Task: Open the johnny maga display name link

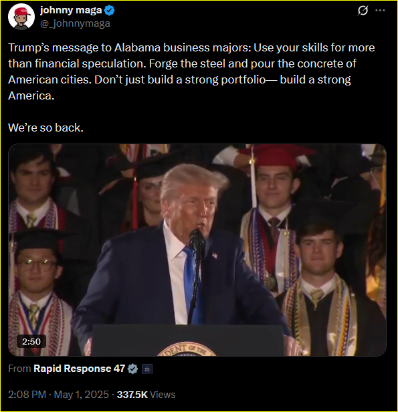Action: pos(71,10)
